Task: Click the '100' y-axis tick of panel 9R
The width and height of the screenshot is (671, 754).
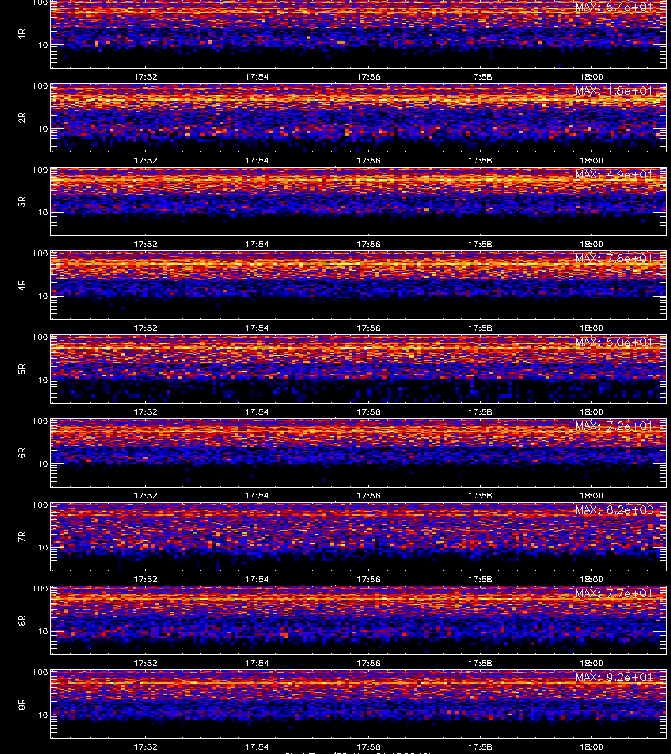Action: tap(40, 672)
